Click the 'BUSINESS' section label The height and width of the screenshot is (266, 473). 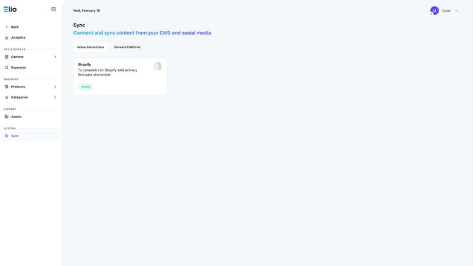[x=11, y=79]
